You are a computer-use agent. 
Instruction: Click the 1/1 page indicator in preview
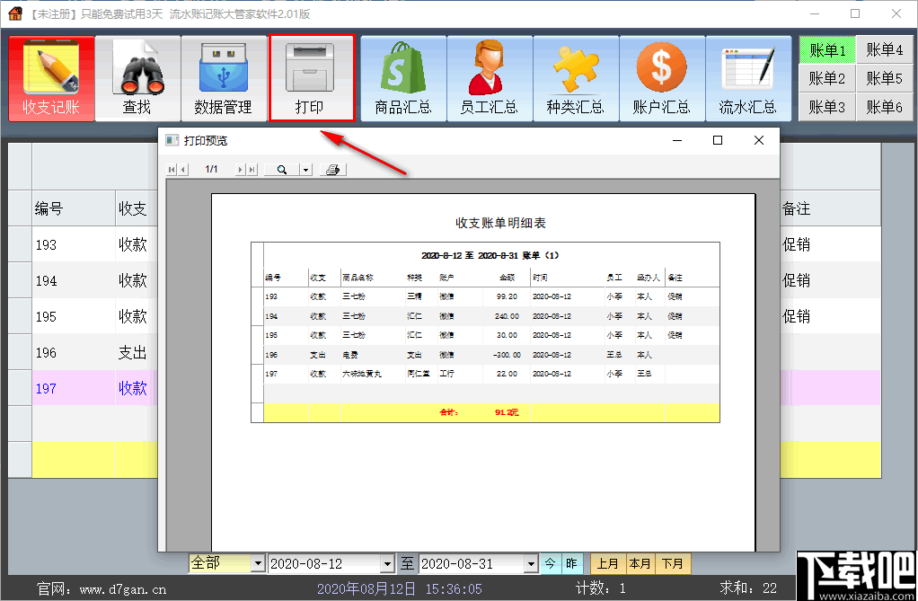click(x=211, y=169)
